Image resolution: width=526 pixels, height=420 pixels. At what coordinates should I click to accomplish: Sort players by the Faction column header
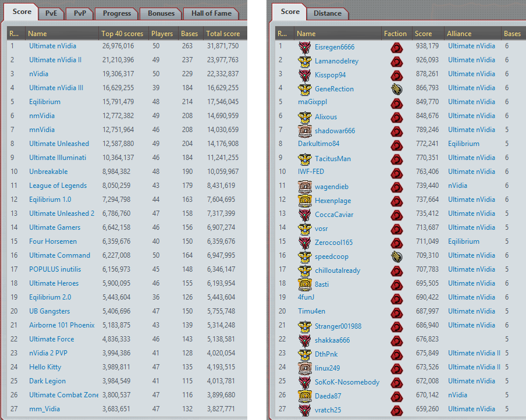pyautogui.click(x=395, y=34)
